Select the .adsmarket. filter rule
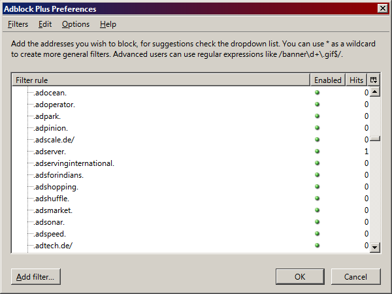 [x=53, y=210]
